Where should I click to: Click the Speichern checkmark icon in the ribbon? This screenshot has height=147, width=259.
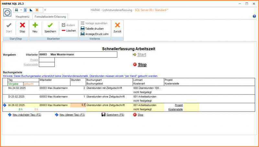50,25
